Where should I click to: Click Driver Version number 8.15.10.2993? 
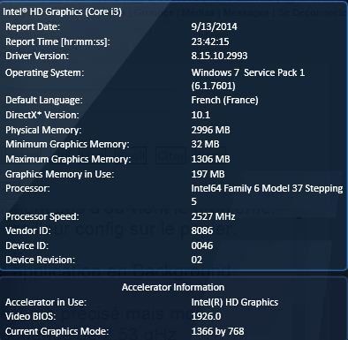click(219, 56)
